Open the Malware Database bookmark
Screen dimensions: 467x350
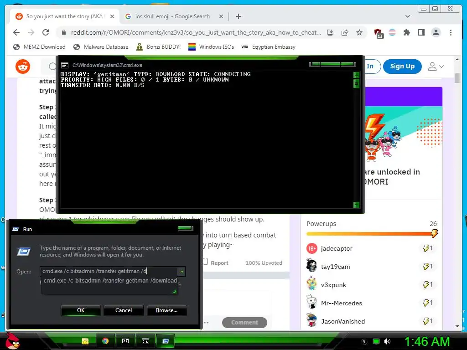pos(101,47)
